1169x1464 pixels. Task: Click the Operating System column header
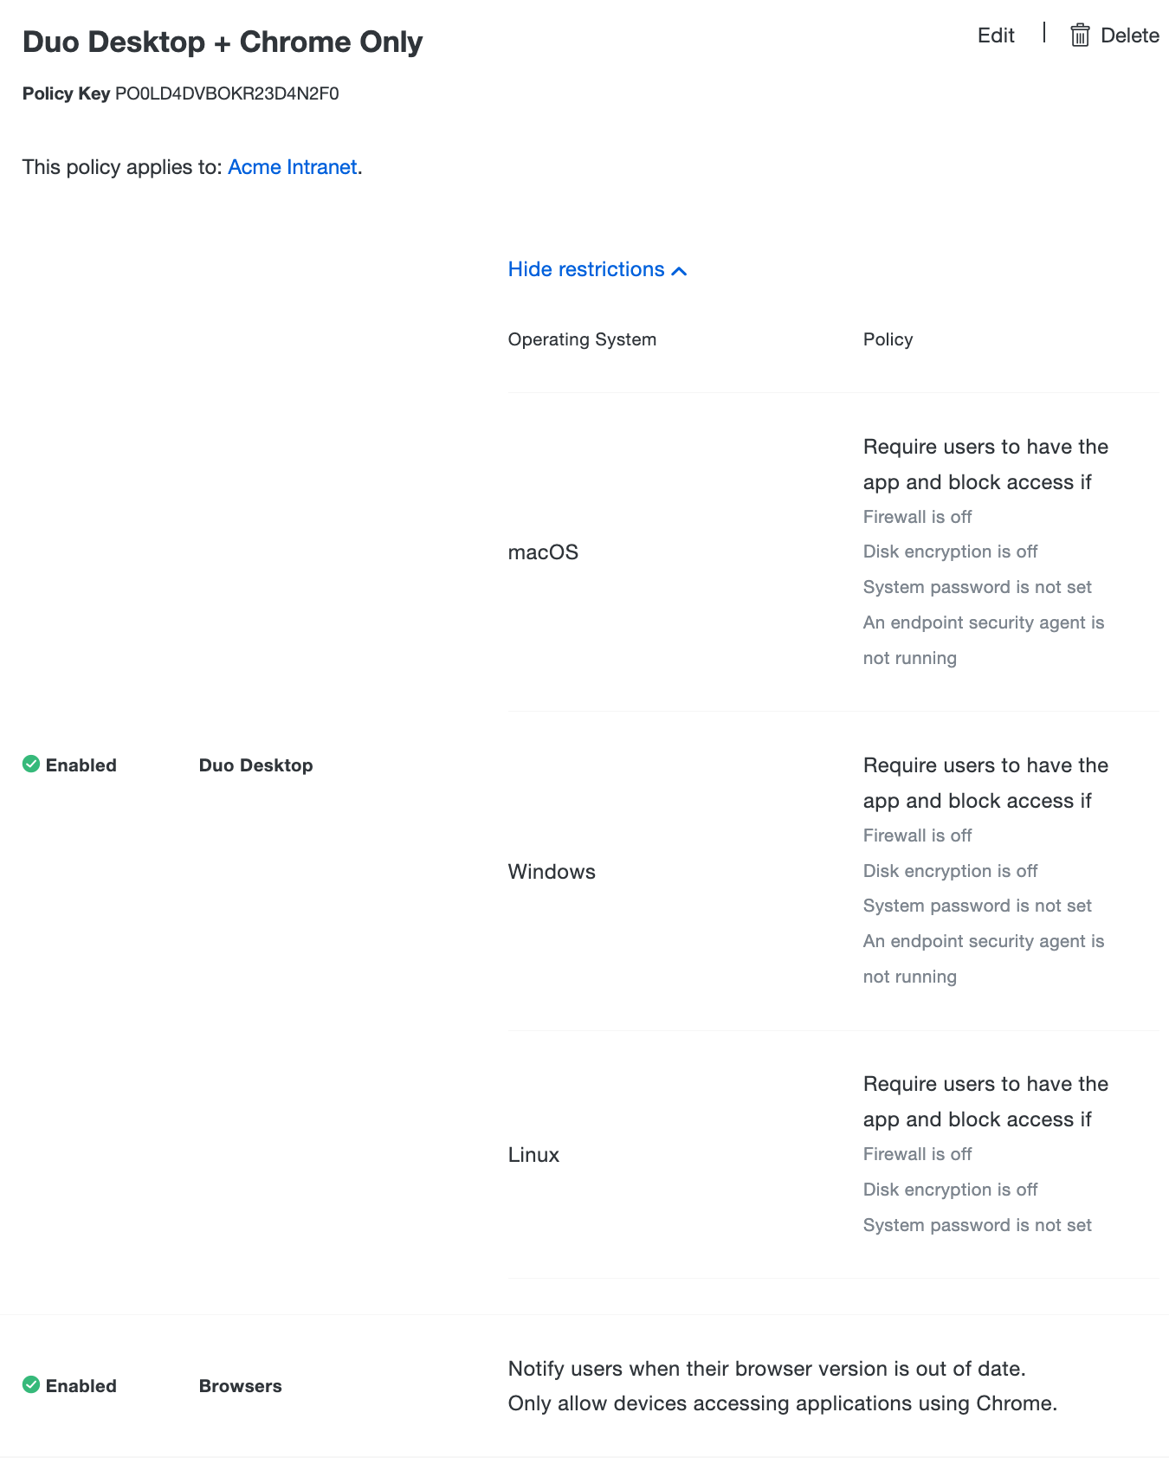582,339
